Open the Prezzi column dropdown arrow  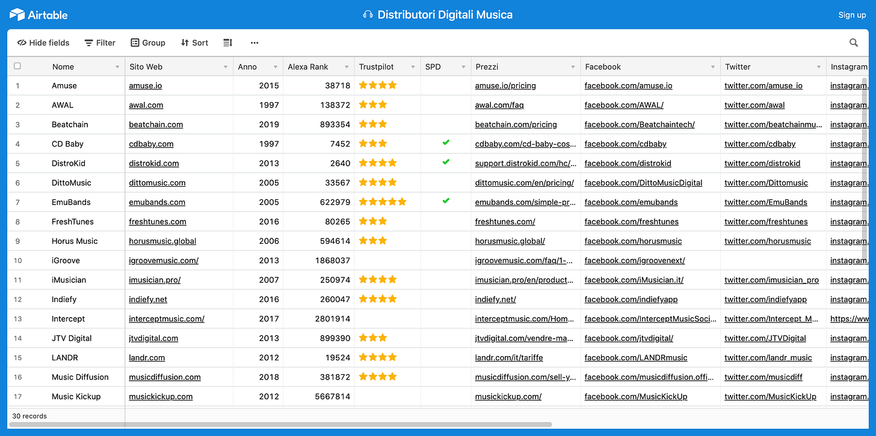[573, 67]
